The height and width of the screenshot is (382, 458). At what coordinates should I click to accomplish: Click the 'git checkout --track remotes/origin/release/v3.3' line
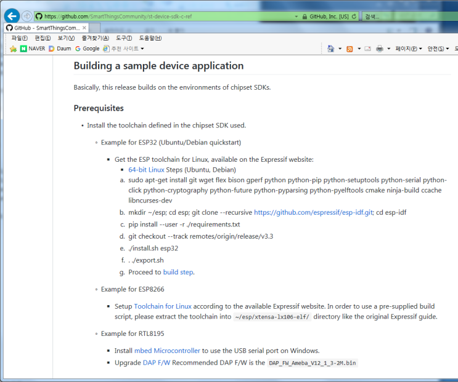point(201,236)
